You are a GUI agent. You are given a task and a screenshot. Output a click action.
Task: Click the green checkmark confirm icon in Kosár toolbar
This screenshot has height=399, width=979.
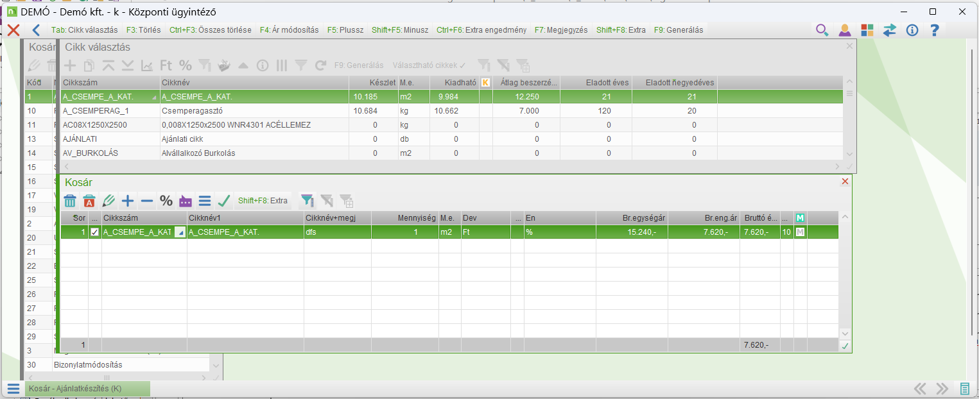tap(224, 201)
